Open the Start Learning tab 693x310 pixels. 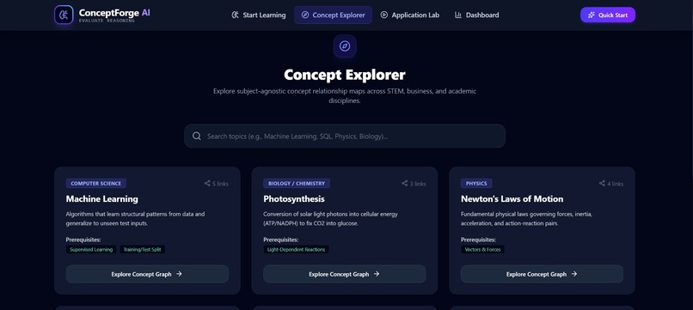(x=259, y=15)
